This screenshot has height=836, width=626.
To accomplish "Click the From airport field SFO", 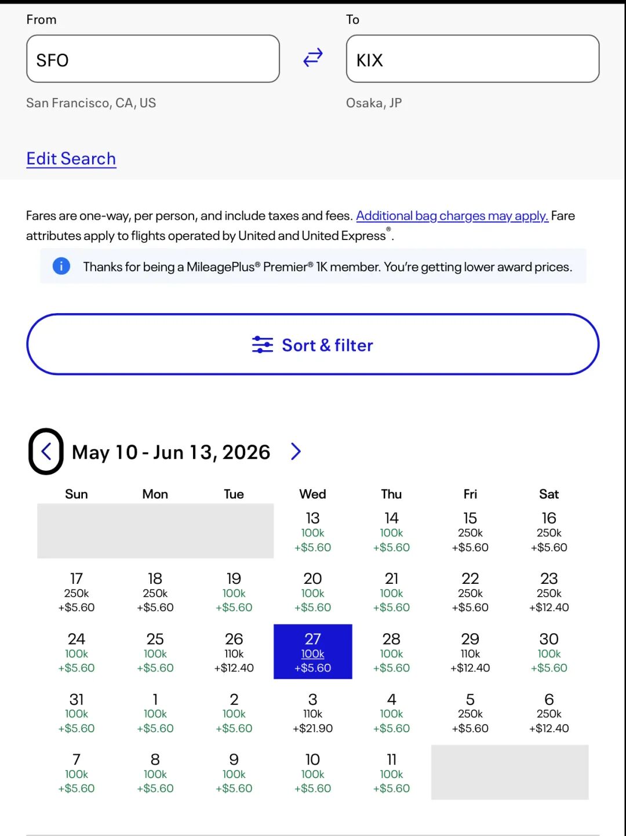I will pos(153,59).
